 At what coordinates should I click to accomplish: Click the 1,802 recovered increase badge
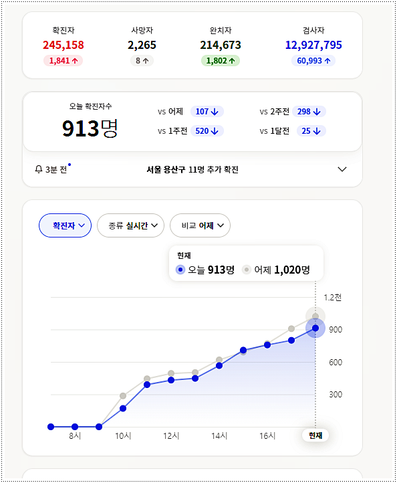tap(221, 61)
